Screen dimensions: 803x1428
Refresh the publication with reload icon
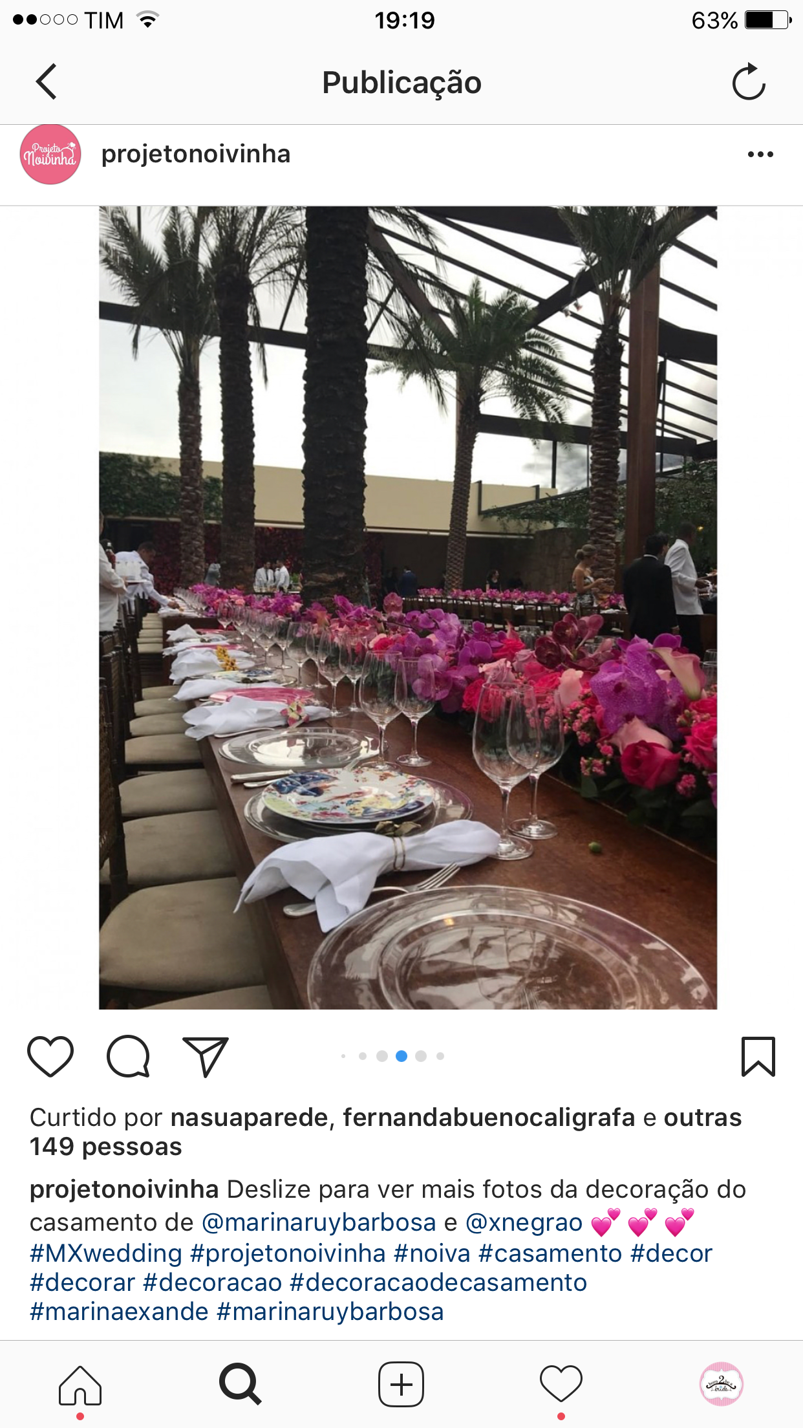(x=749, y=81)
